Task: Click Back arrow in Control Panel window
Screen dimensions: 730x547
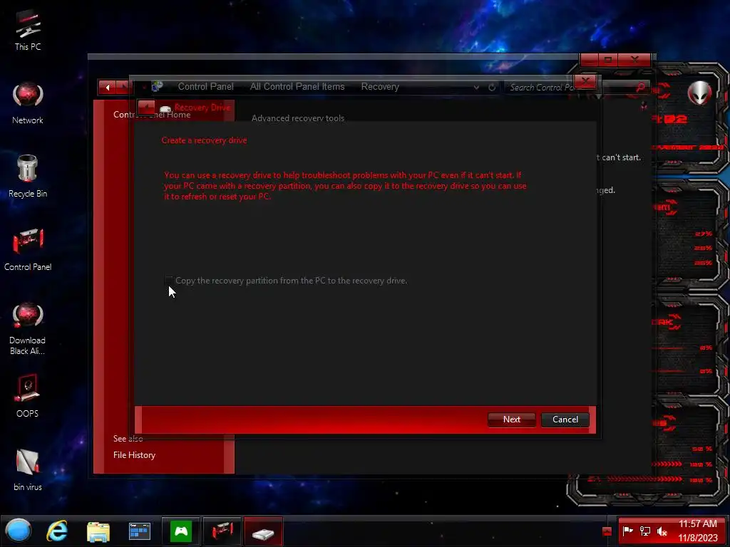Action: pos(107,87)
